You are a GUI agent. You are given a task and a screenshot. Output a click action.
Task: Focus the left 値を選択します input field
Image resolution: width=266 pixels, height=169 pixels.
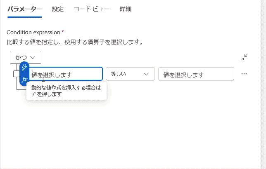(x=66, y=74)
